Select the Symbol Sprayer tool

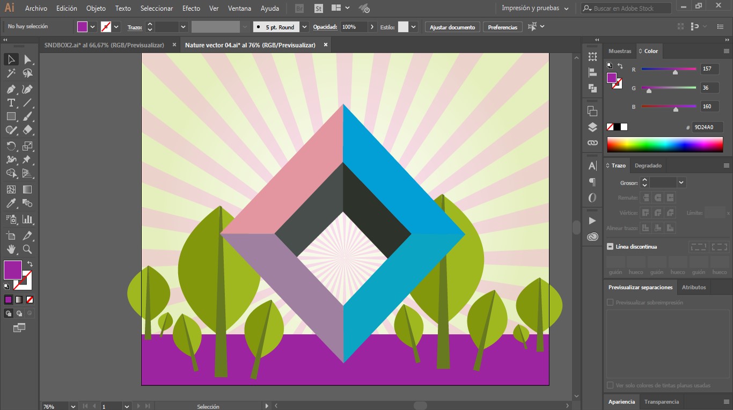pos(11,219)
